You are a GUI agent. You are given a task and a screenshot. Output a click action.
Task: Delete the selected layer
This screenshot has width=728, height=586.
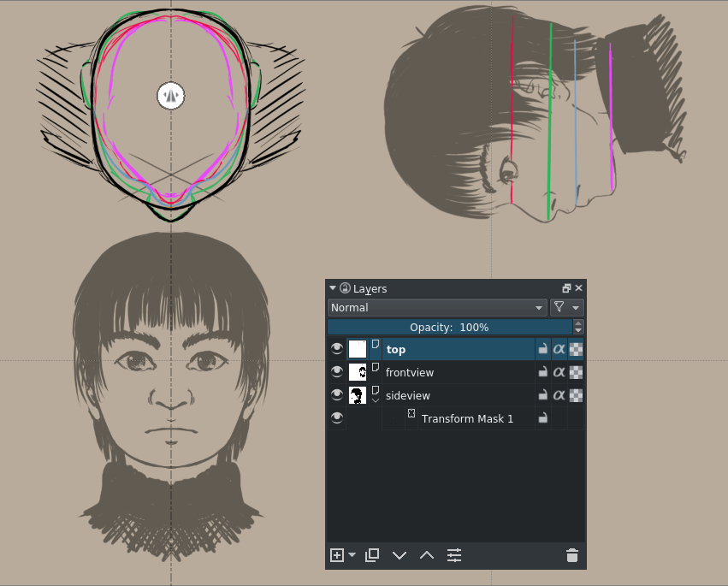571,555
